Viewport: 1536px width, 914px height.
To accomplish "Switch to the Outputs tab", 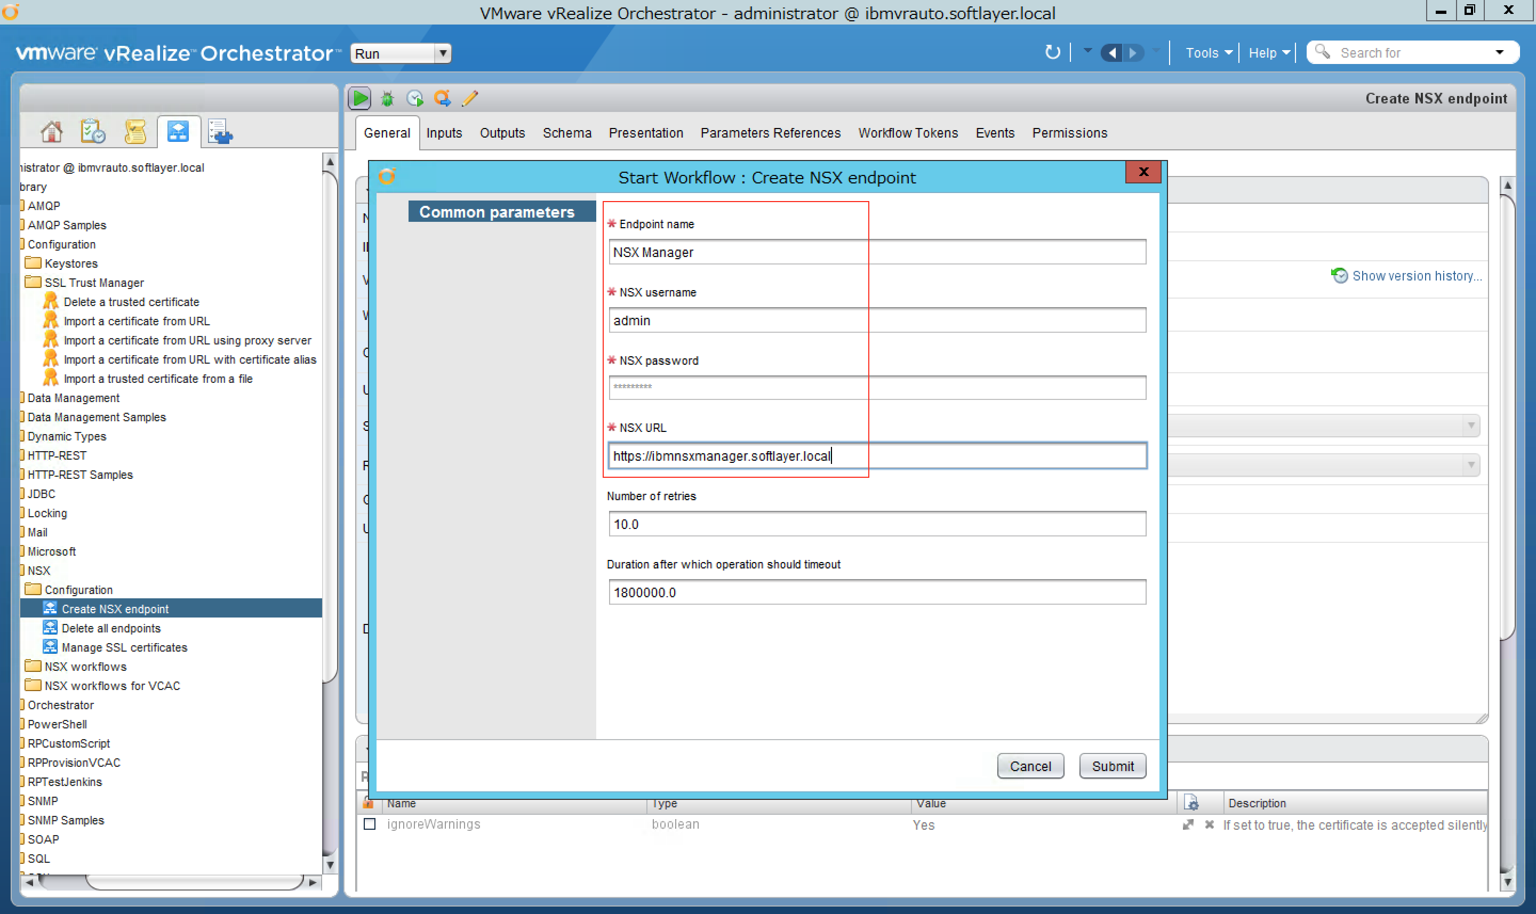I will [x=502, y=132].
